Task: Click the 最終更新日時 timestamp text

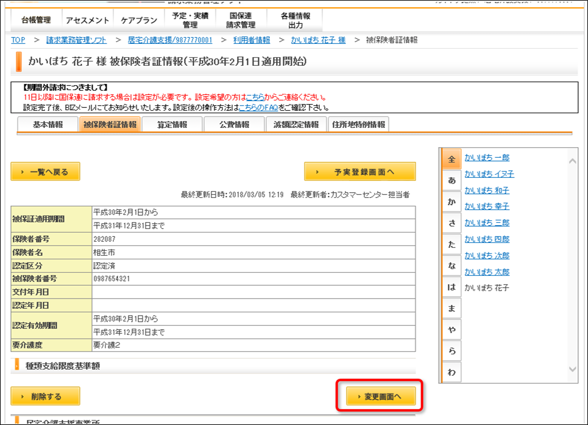Action: click(232, 194)
